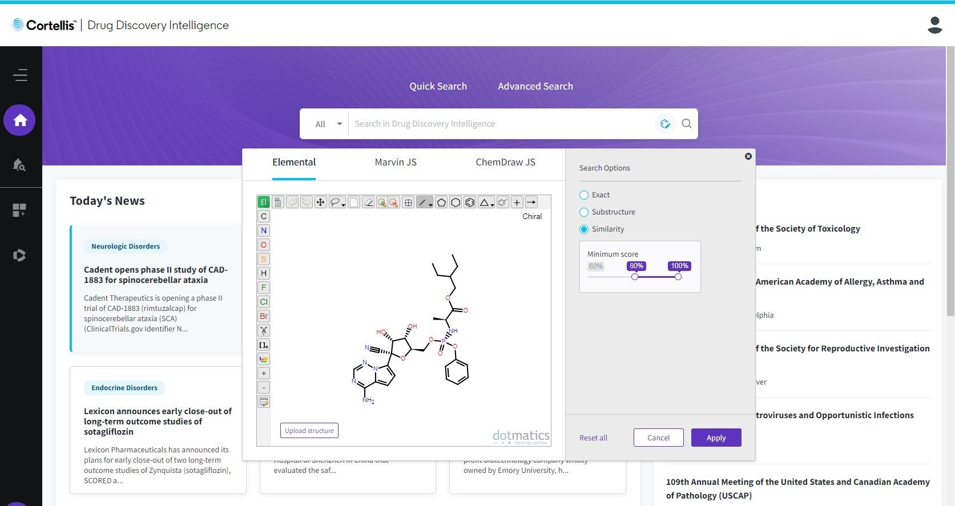This screenshot has height=506, width=955.
Task: Click the undo arrow in sketcher toolbar
Action: point(292,202)
